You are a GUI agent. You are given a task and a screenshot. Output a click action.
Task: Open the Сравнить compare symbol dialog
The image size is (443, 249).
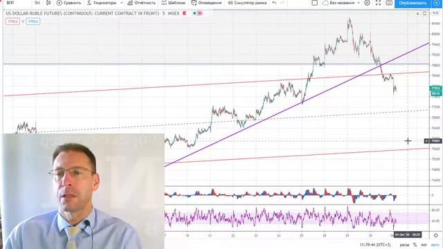click(69, 3)
